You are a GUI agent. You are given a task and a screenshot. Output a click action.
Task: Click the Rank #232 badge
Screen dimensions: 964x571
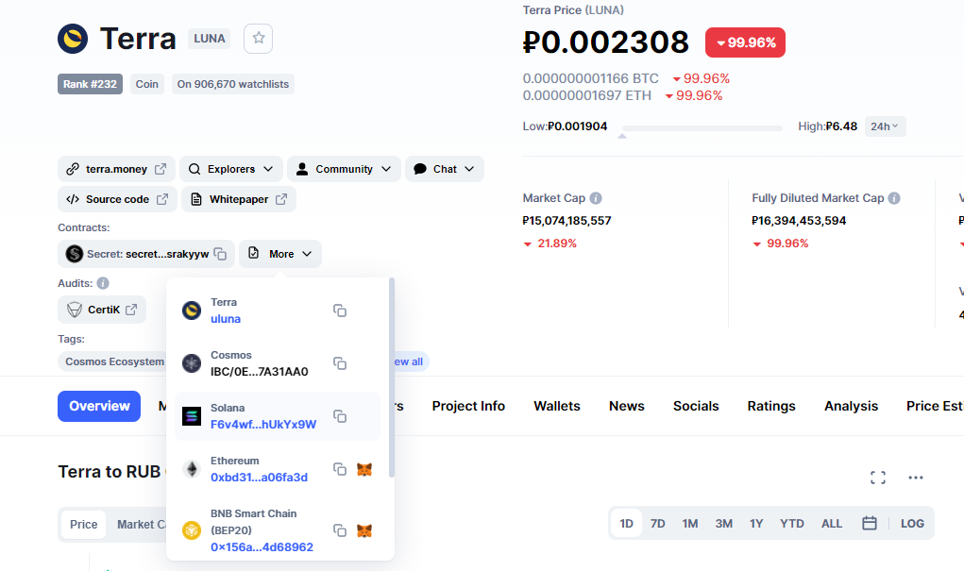pos(90,84)
